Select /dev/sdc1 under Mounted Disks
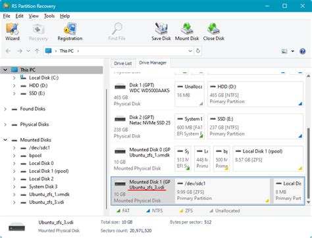The image size is (312, 238). (39, 148)
